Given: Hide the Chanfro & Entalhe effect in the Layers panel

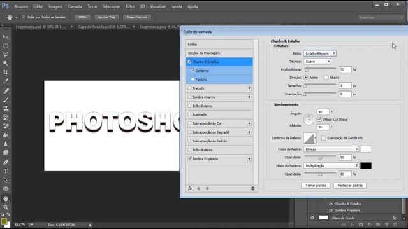Looking at the screenshot, I should [331, 204].
